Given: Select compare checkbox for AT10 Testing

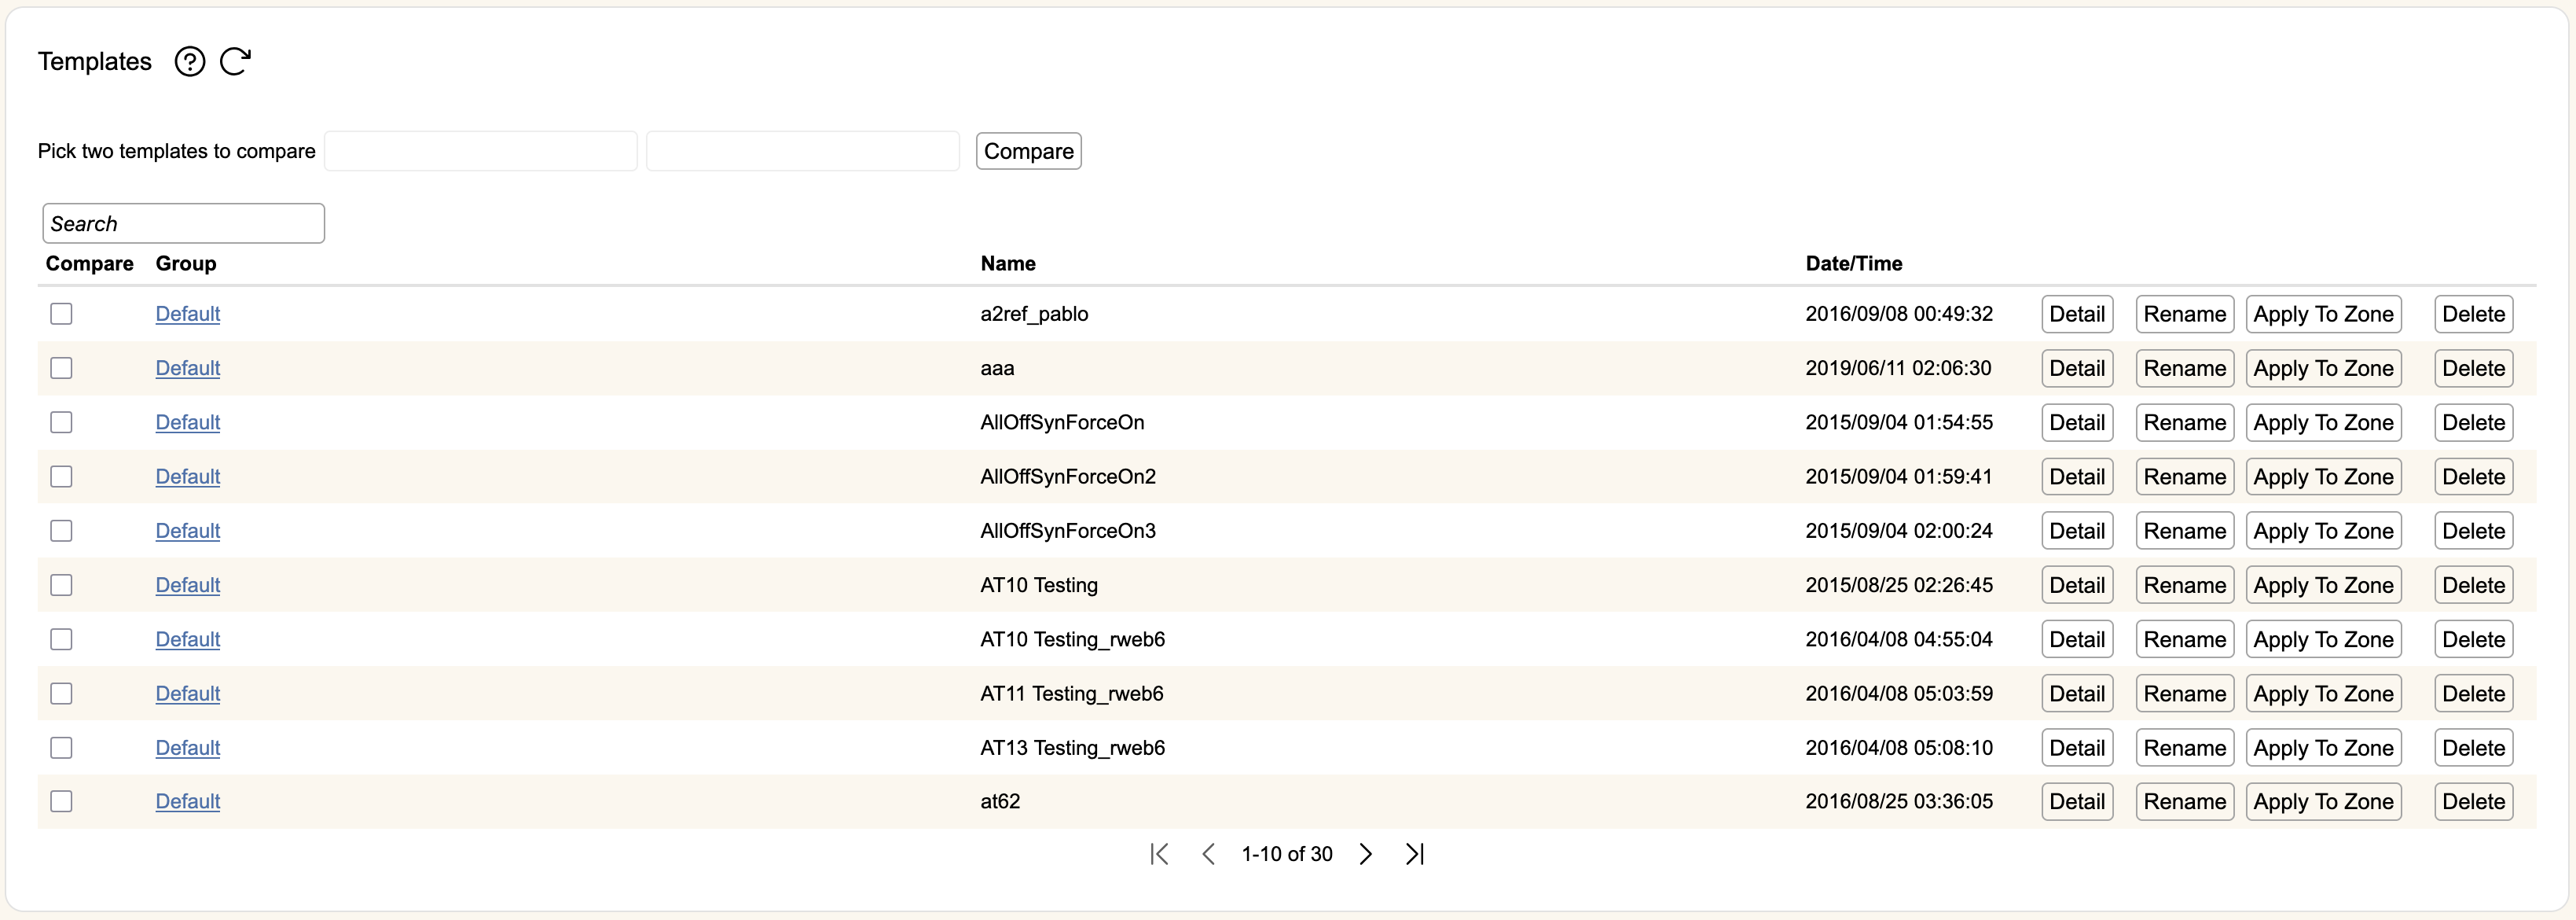Looking at the screenshot, I should coord(62,585).
